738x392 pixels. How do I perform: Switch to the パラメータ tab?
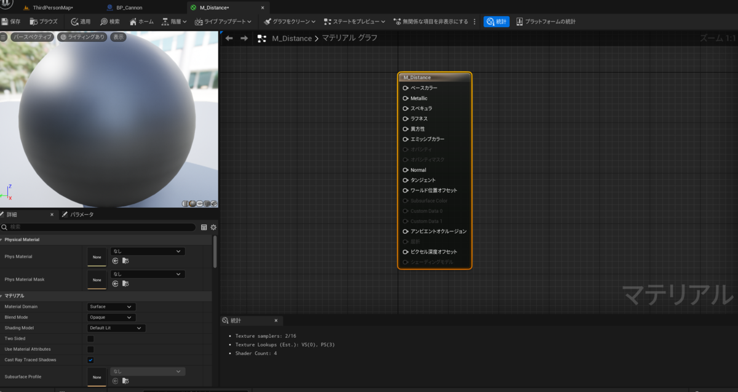click(x=77, y=215)
